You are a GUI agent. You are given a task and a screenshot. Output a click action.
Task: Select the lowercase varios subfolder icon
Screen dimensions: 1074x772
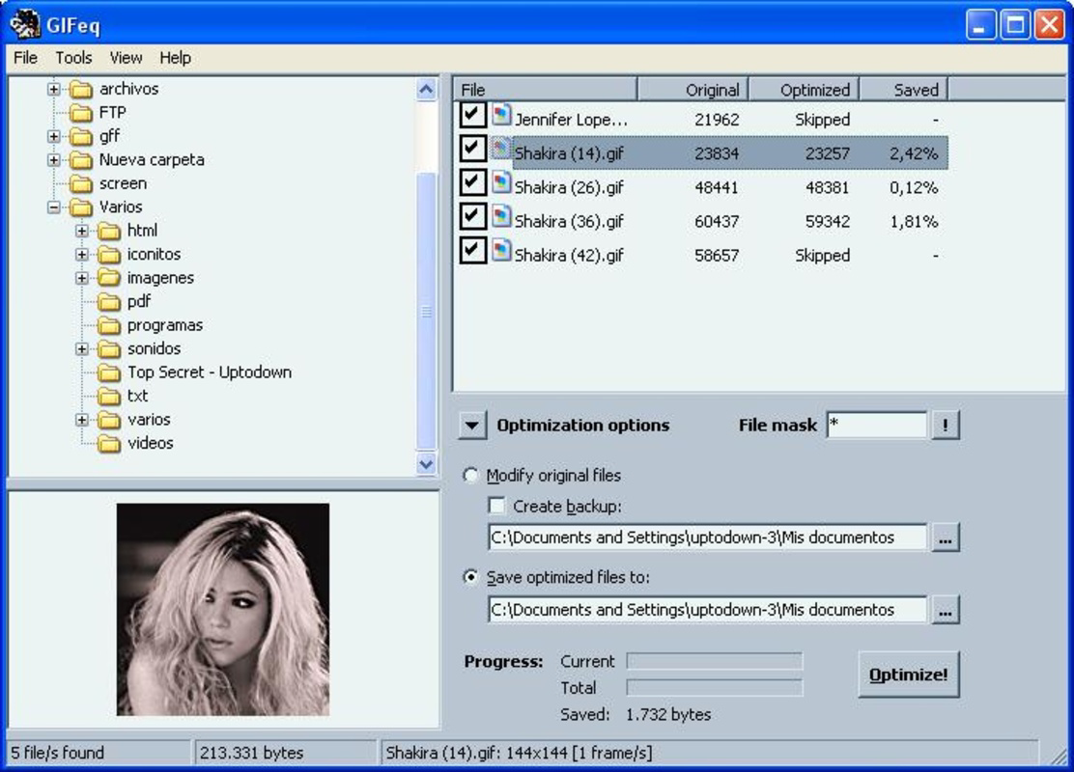(109, 420)
